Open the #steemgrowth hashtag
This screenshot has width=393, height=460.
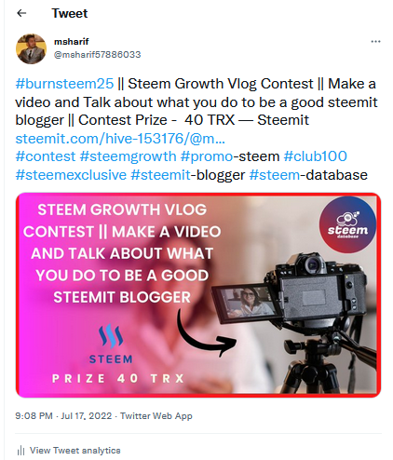click(x=128, y=156)
